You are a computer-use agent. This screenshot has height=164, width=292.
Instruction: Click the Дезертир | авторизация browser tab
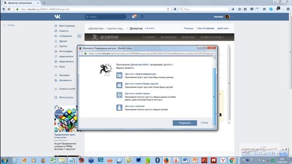pos(21,3)
